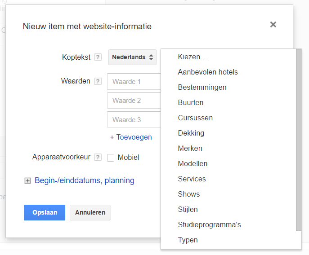Click the dropdown list scrollbar
Screen dimensions: 309x255
coord(299,139)
